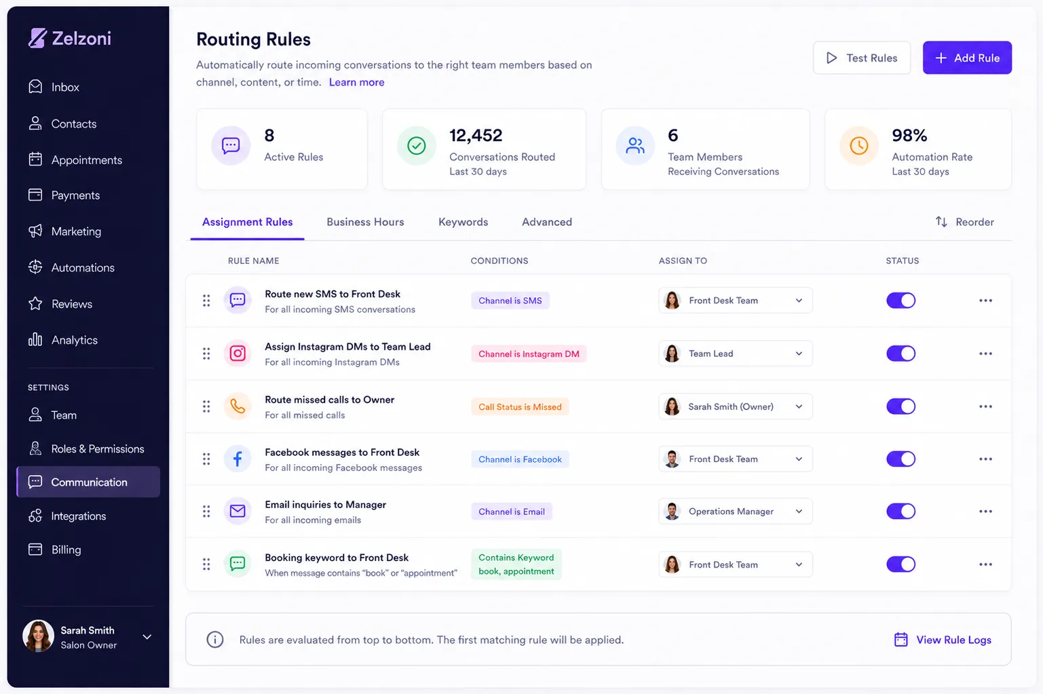Open View Rule Logs link
The width and height of the screenshot is (1043, 694).
[x=943, y=640]
